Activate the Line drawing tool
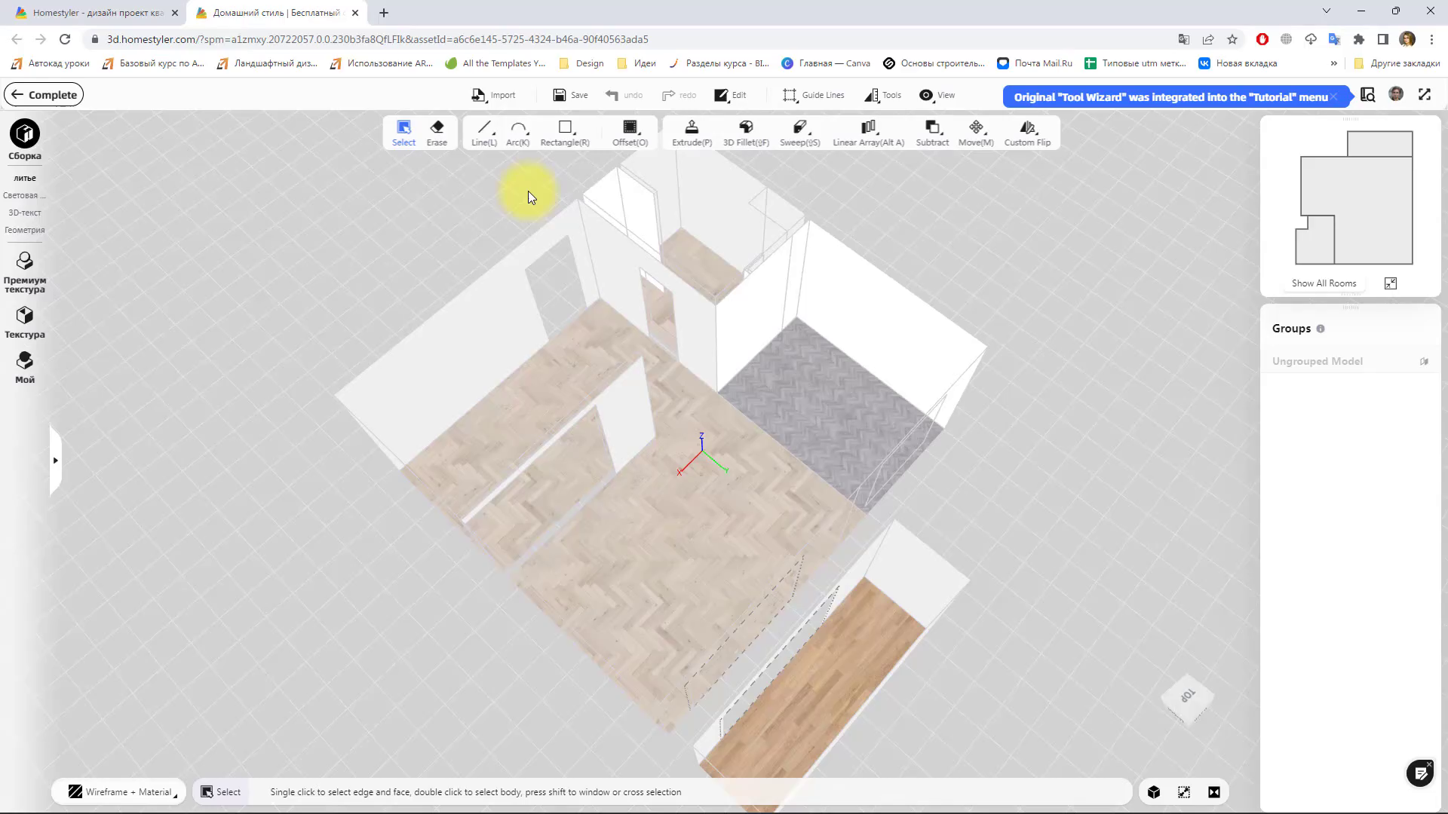 click(x=483, y=132)
